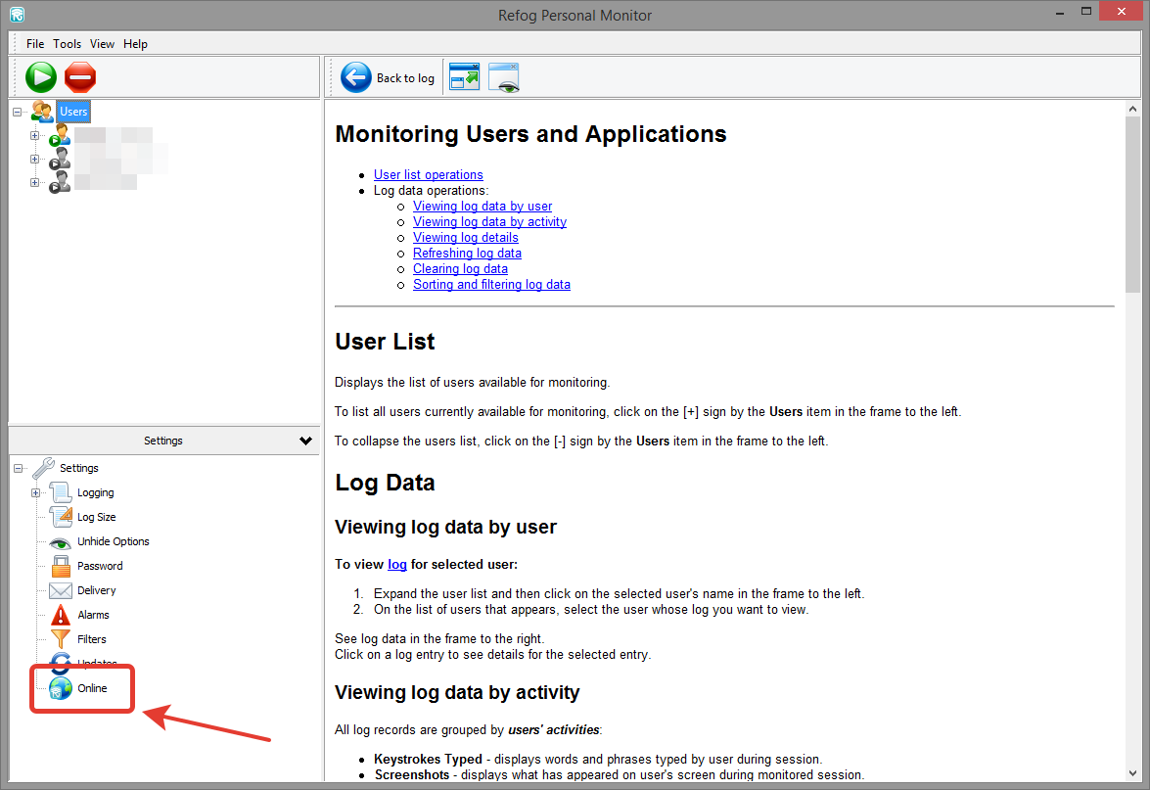Expand the first user in the tree
Screen dimensions: 1150x790
[x=34, y=136]
